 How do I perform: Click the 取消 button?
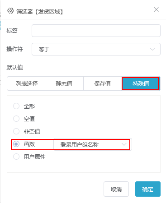click(116, 189)
